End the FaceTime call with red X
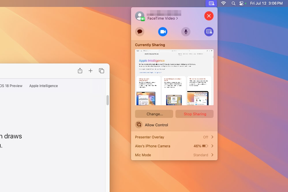 [209, 16]
